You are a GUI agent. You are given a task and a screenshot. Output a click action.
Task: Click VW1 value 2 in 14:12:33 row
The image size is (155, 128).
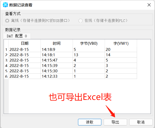click(121, 76)
